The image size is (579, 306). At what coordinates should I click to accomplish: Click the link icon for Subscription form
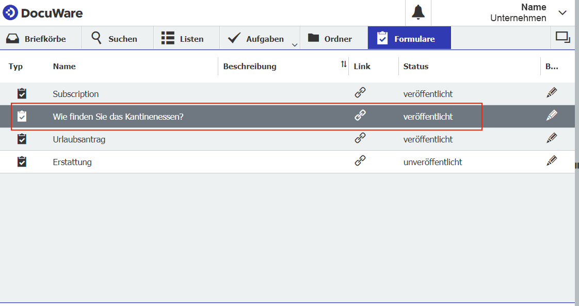tap(361, 93)
